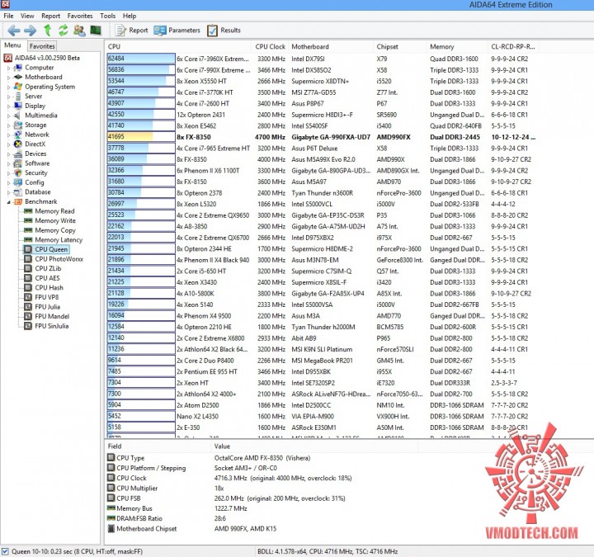Select the Devices icon in tree
Image resolution: width=594 pixels, height=557 pixels.
(x=18, y=153)
